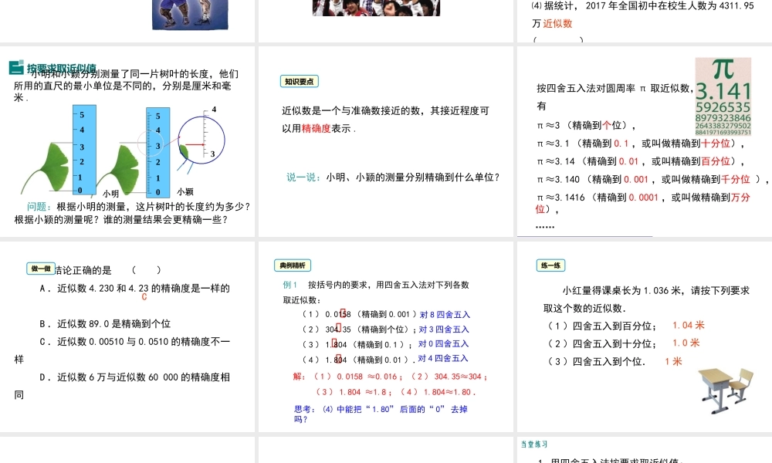Click the label 小明 under the ruler
Image resolution: width=772 pixels, height=463 pixels.
[110, 194]
